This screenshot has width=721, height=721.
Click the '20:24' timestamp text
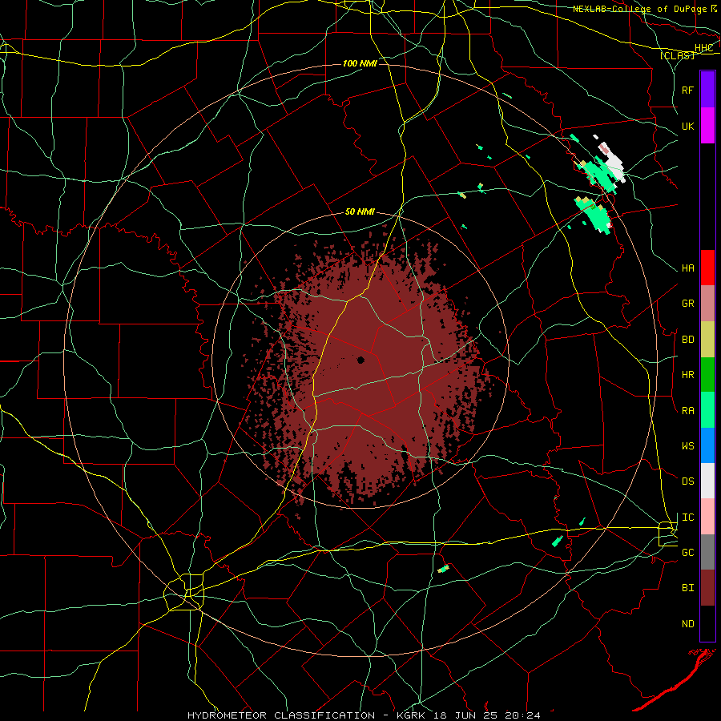pos(524,715)
